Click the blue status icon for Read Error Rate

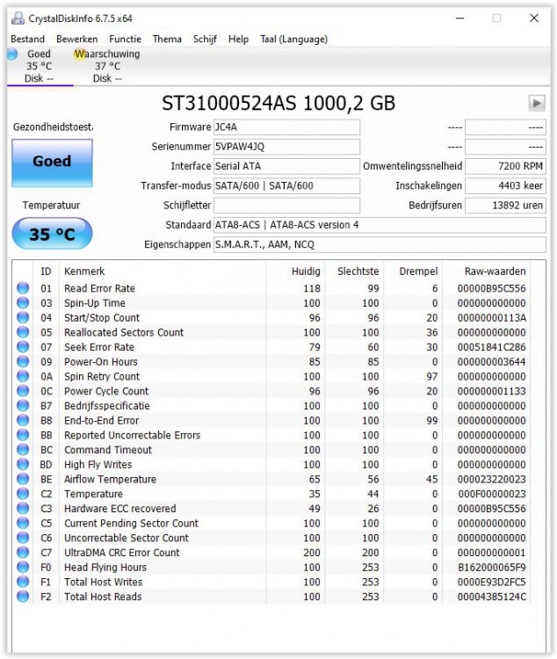pos(23,289)
